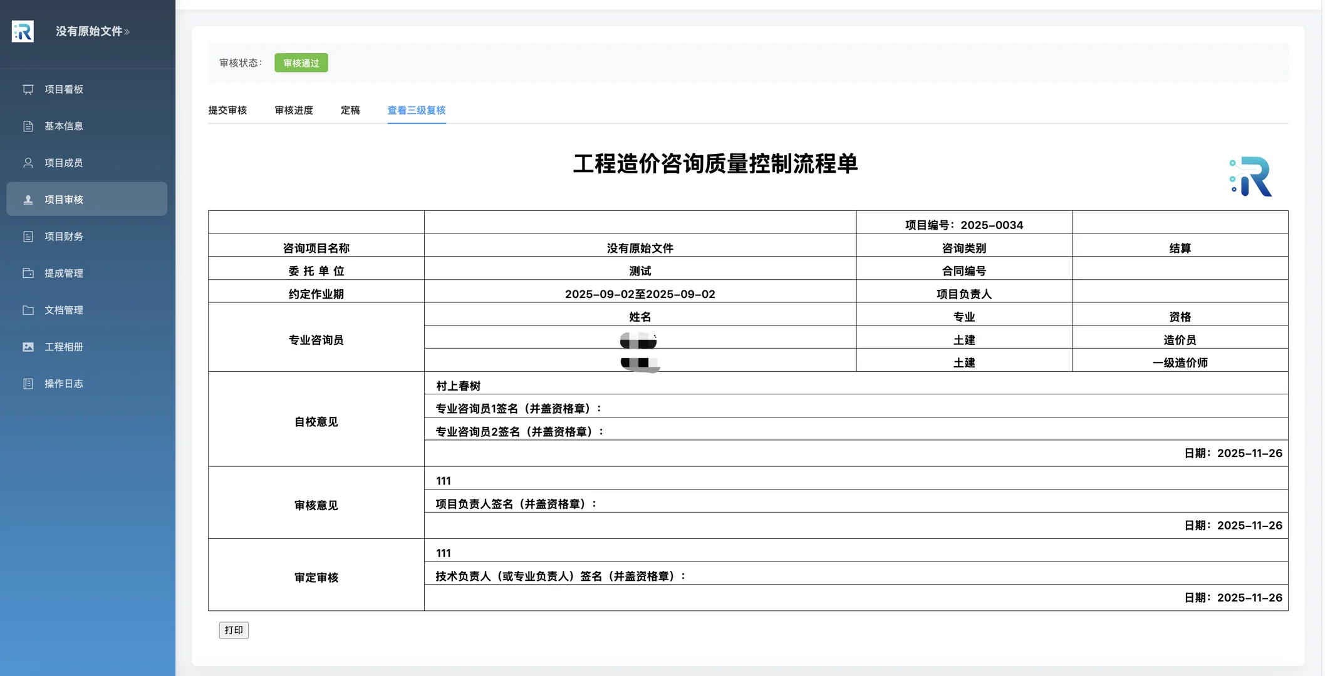Open the 操作日志 log icon
The width and height of the screenshot is (1325, 676).
tap(27, 383)
